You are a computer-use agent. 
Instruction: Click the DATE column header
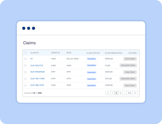(69, 53)
